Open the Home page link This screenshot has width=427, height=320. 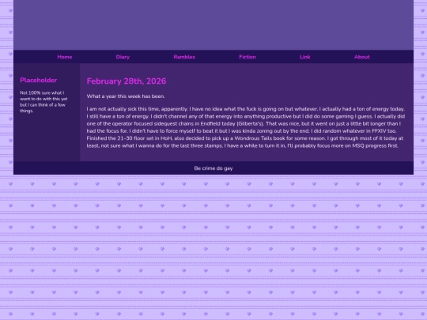click(65, 57)
